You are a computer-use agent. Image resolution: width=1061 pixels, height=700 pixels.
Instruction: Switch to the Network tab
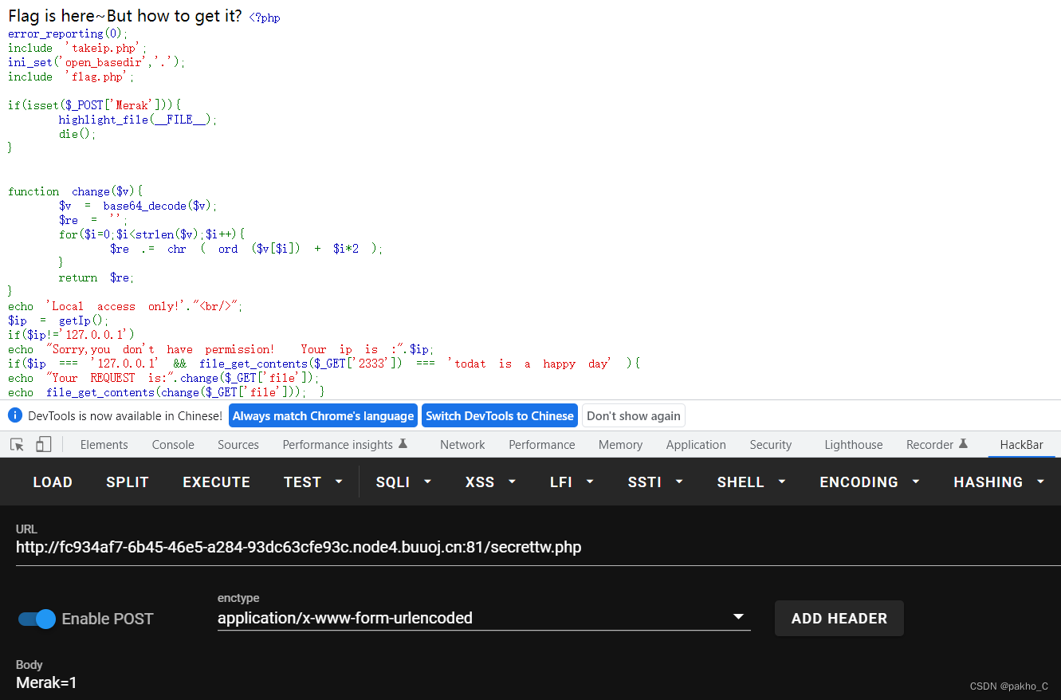pos(462,445)
